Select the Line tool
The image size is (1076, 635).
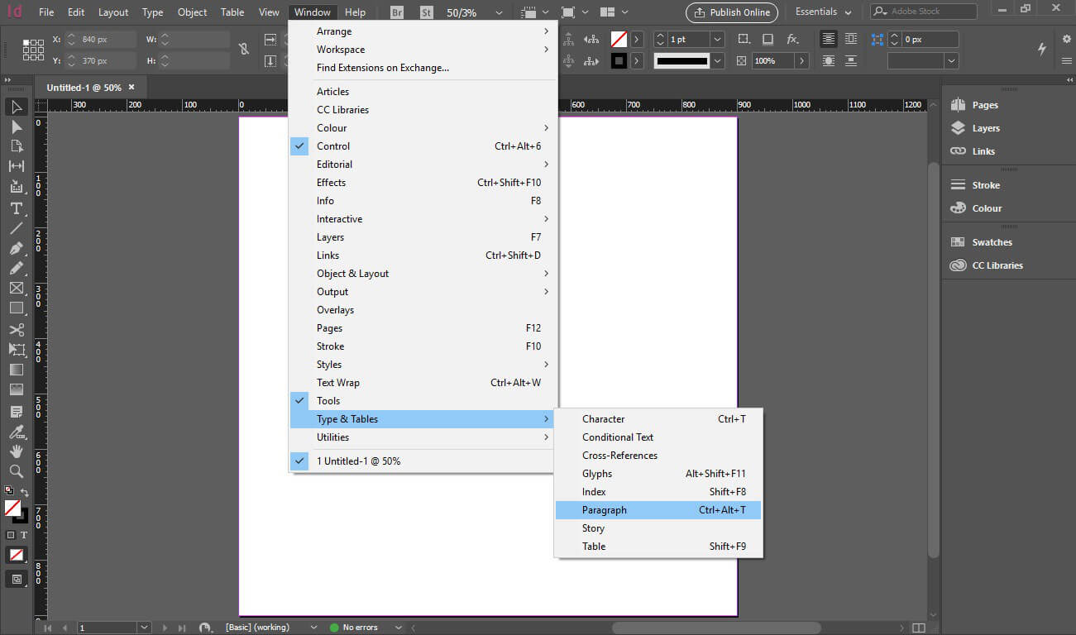(17, 228)
